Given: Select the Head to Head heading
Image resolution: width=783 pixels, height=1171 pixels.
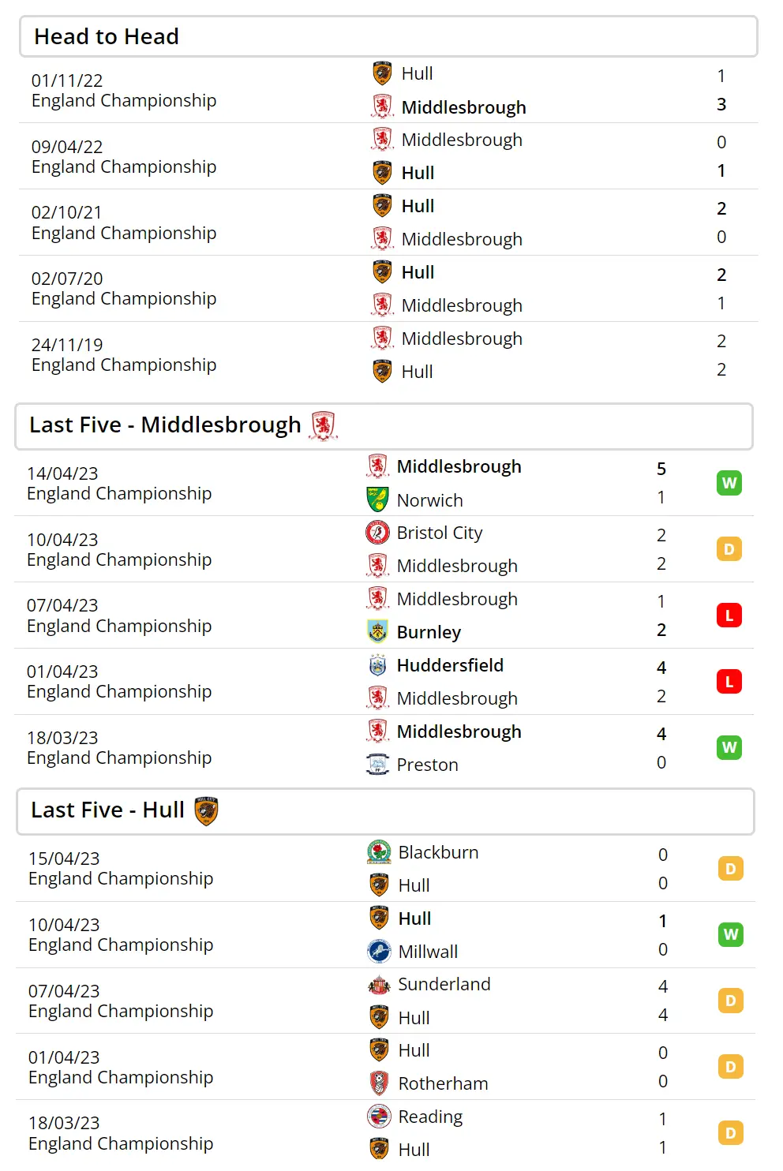Looking at the screenshot, I should 107,36.
